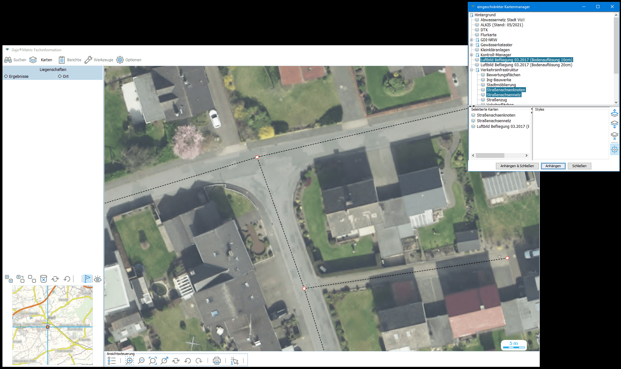621x369 pixels.
Task: Click the invert selection squares icon
Action: click(20, 279)
